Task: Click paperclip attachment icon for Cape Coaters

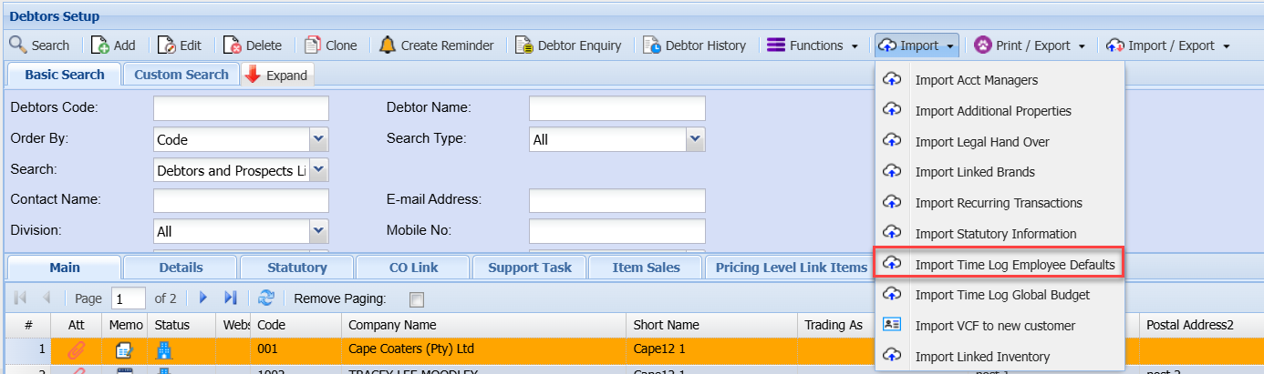Action: click(77, 349)
